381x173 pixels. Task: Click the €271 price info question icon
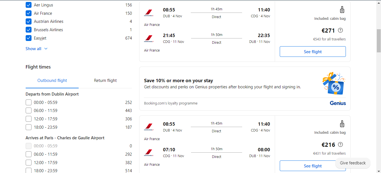pyautogui.click(x=340, y=30)
